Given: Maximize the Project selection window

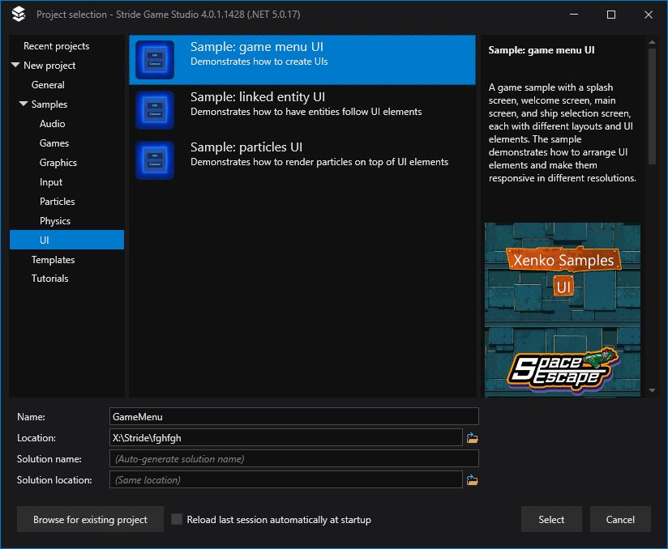Looking at the screenshot, I should 611,15.
